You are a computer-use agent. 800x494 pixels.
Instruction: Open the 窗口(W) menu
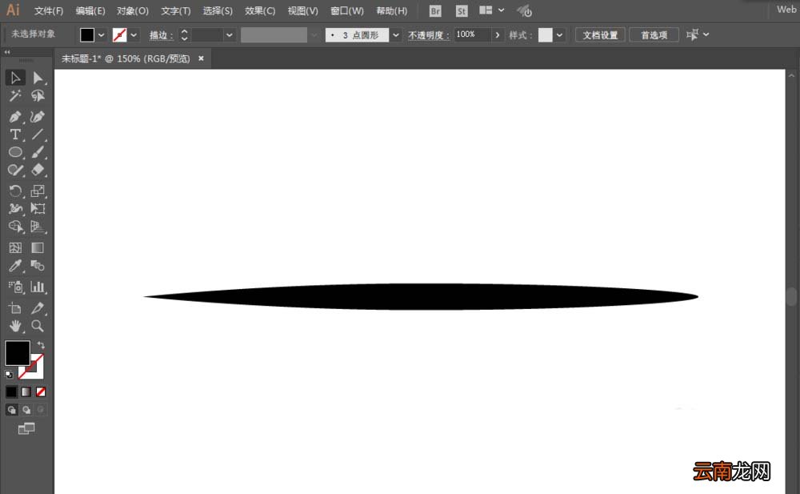[x=347, y=10]
